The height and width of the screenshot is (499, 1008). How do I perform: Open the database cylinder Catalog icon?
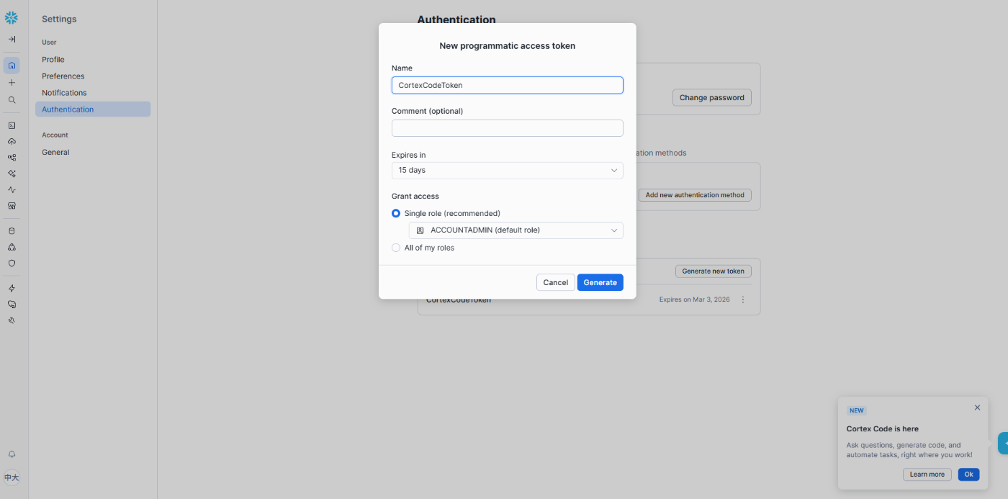12,231
